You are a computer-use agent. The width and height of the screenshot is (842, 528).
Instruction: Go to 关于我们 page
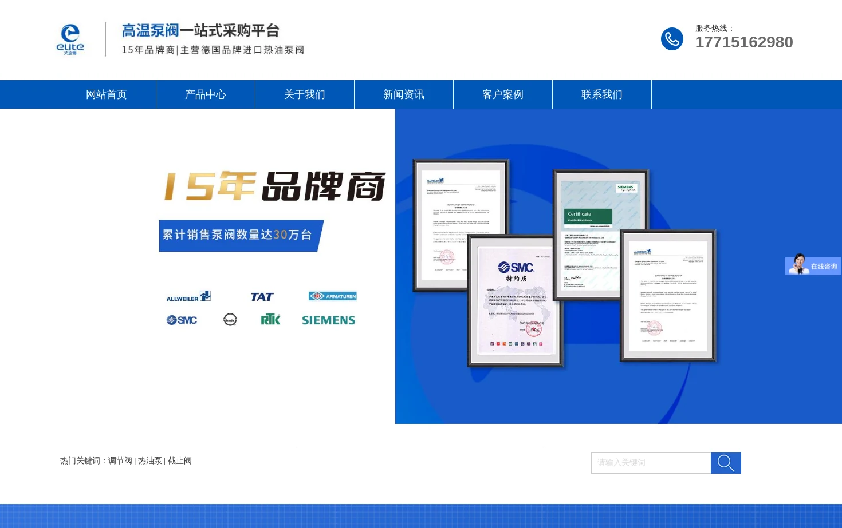(x=305, y=94)
